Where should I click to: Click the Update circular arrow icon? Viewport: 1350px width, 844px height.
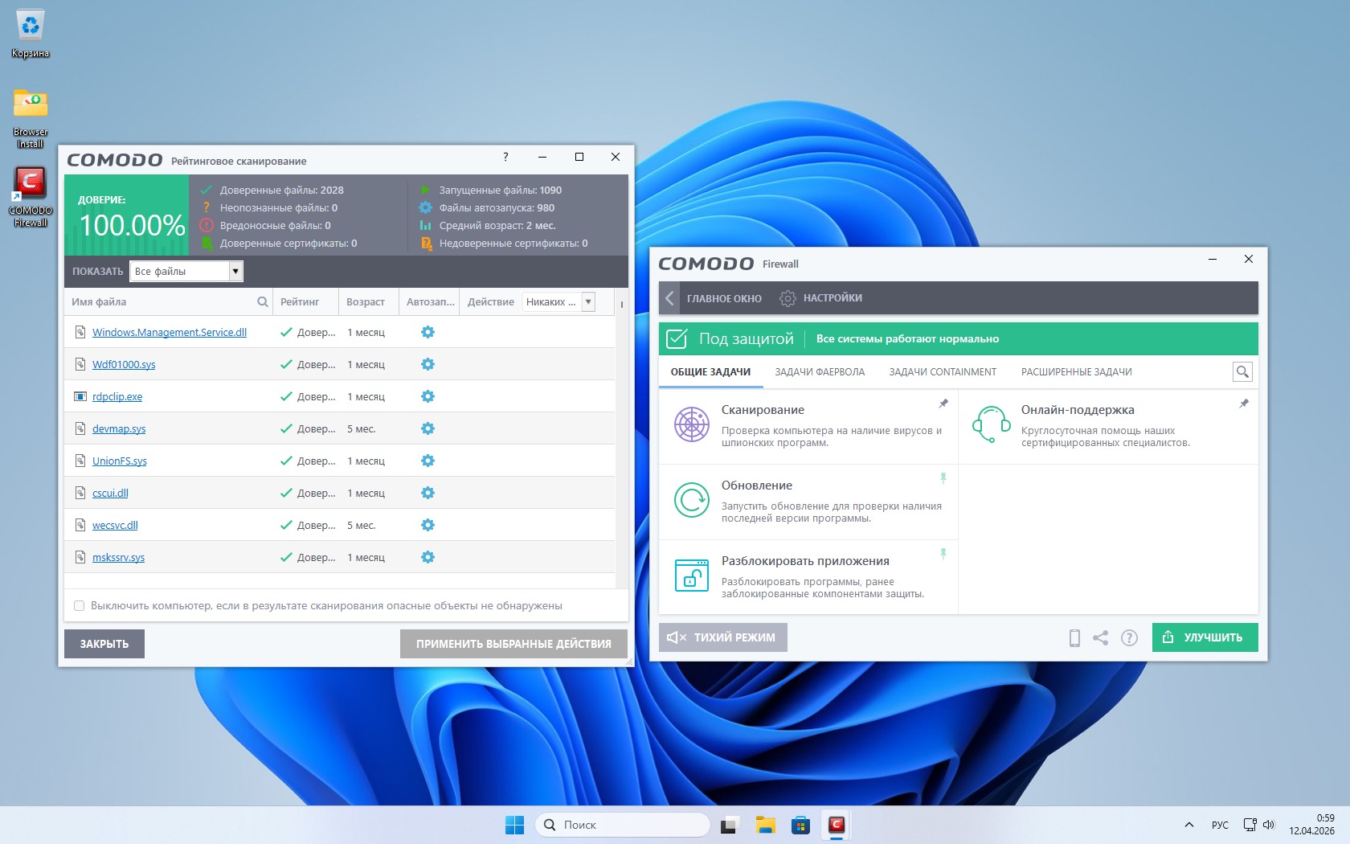[691, 500]
